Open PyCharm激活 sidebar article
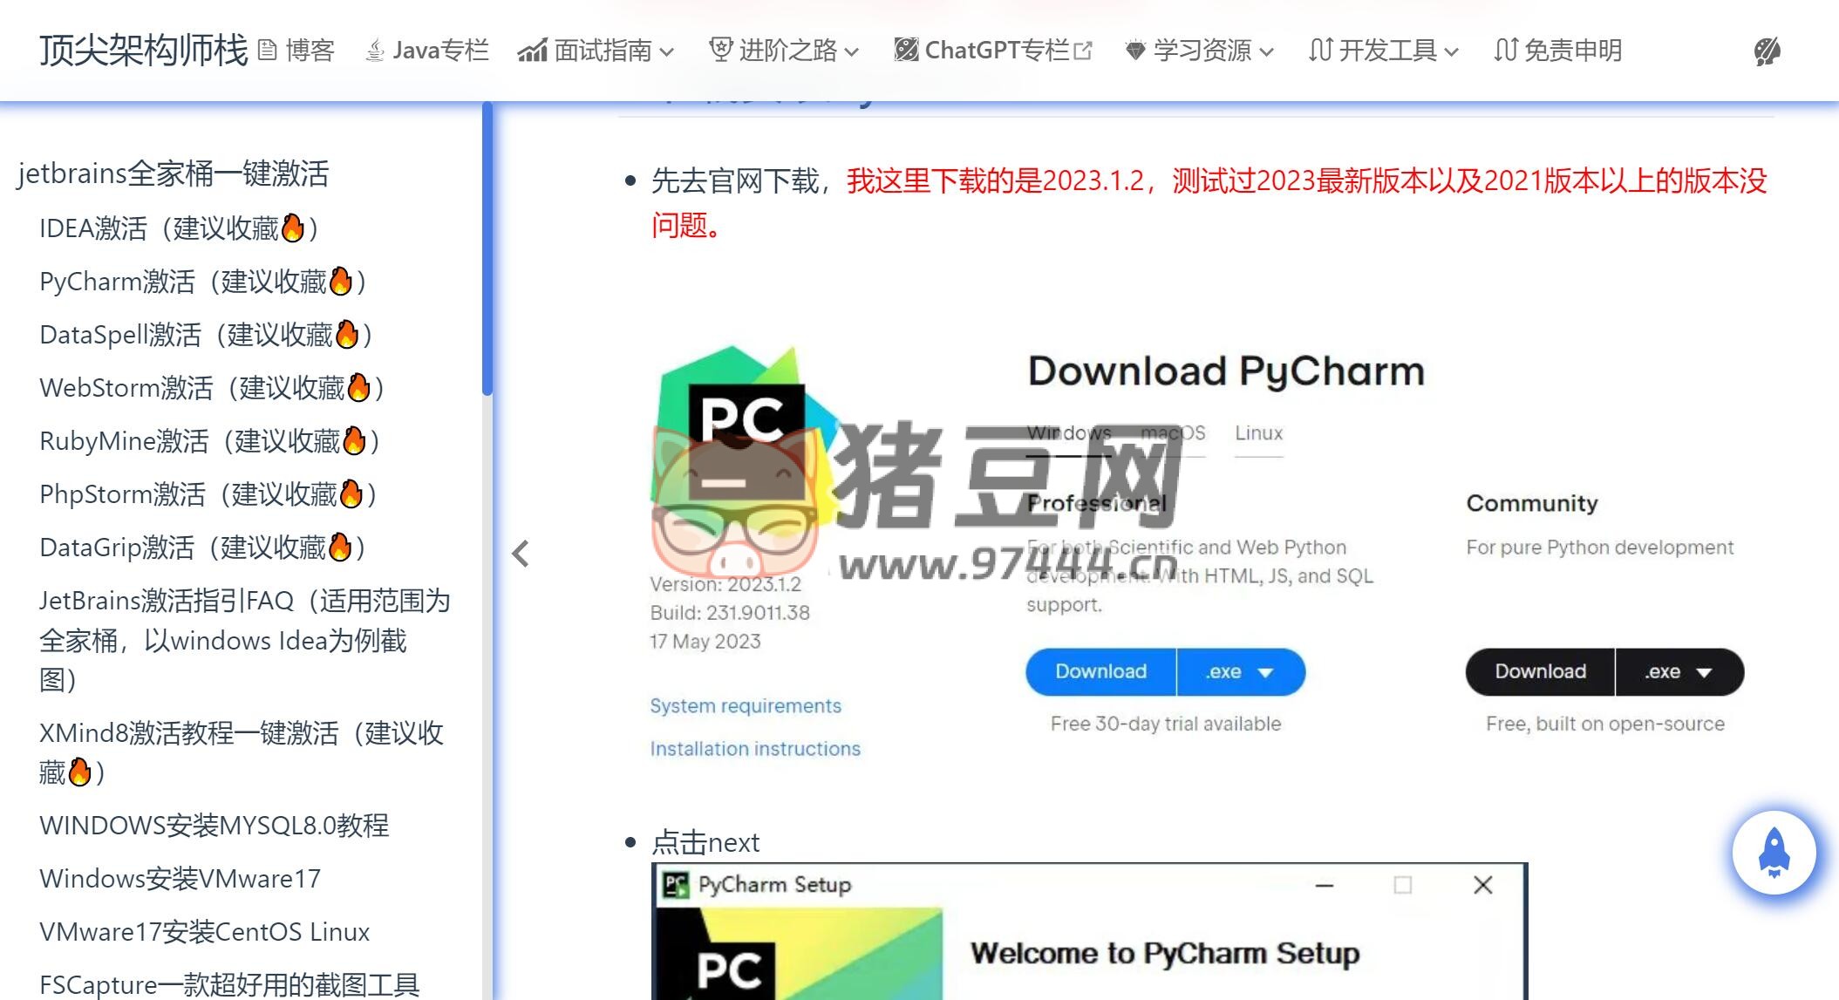Viewport: 1839px width, 1000px height. [203, 282]
